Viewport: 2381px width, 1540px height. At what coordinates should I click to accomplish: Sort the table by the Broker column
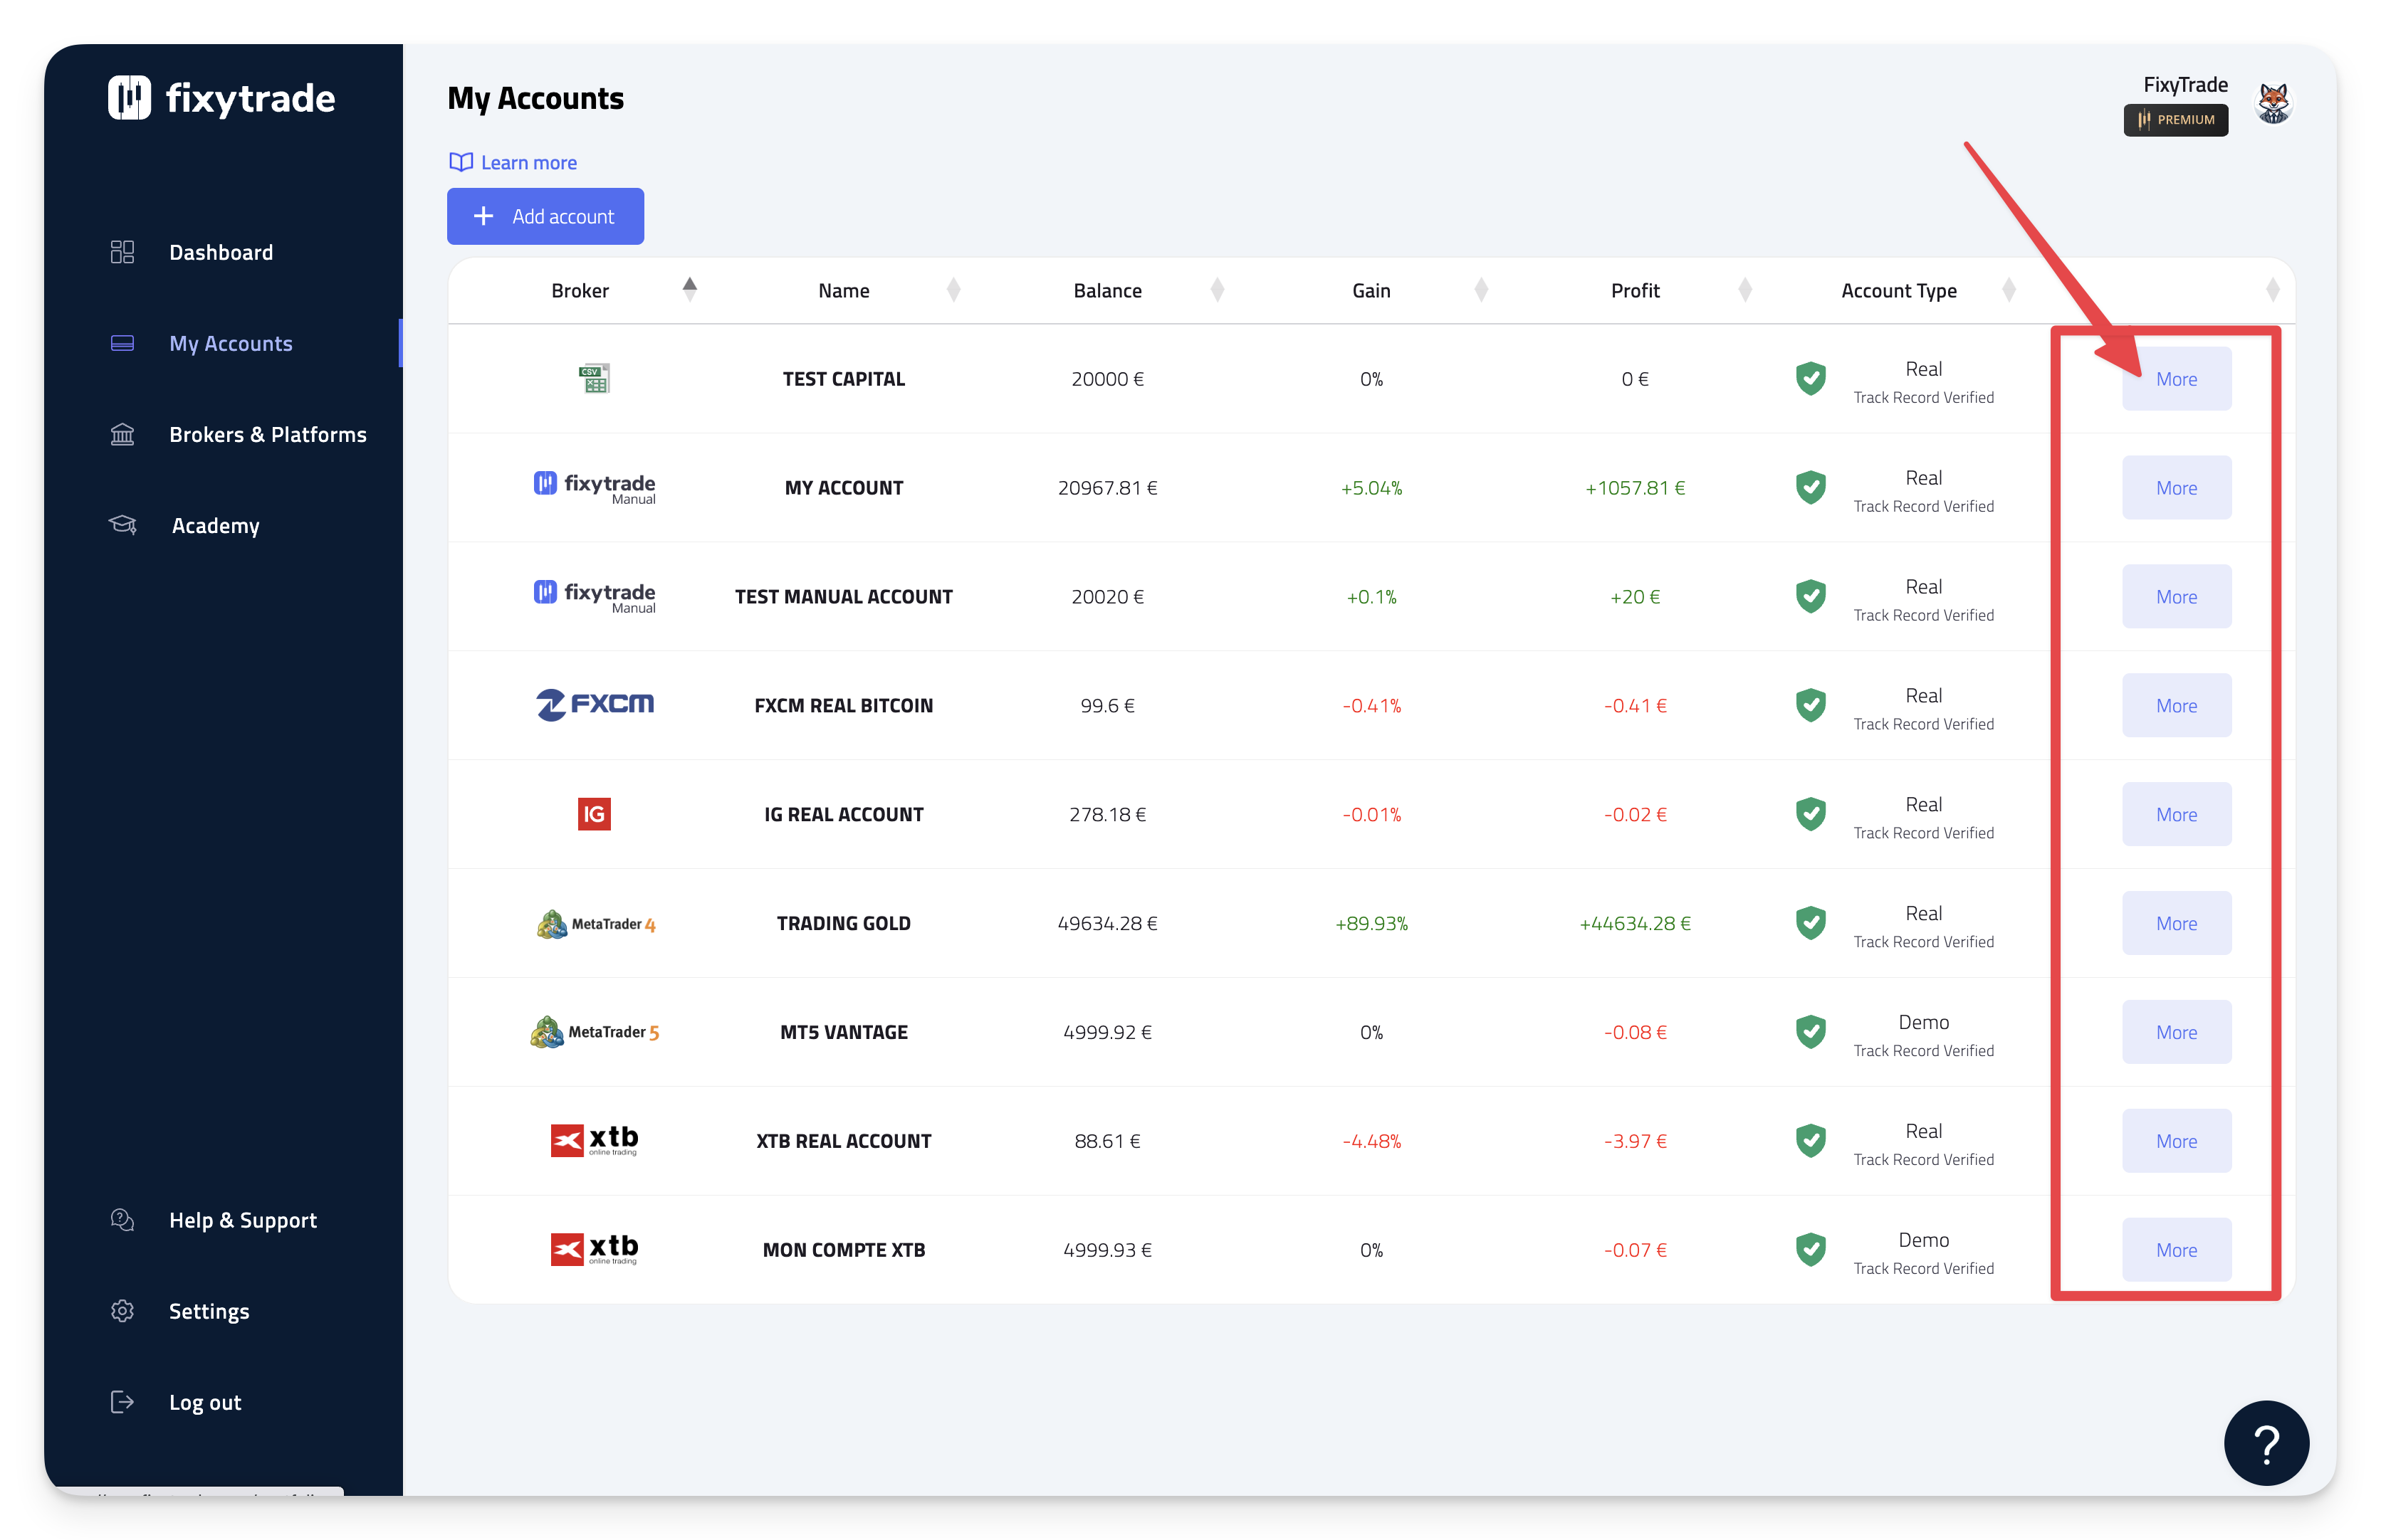[580, 290]
